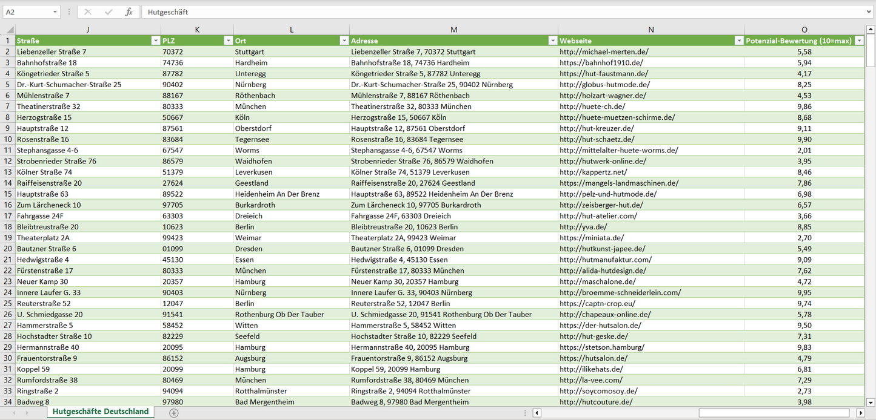The image size is (876, 420).
Task: Open the Webseite column filter dropdown
Action: tap(738, 41)
